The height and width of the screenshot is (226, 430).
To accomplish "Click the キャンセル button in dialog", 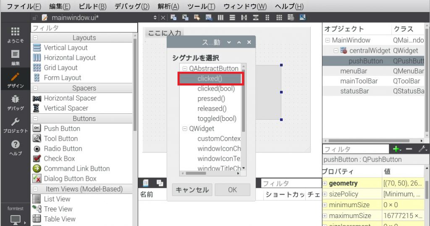I will (x=192, y=190).
